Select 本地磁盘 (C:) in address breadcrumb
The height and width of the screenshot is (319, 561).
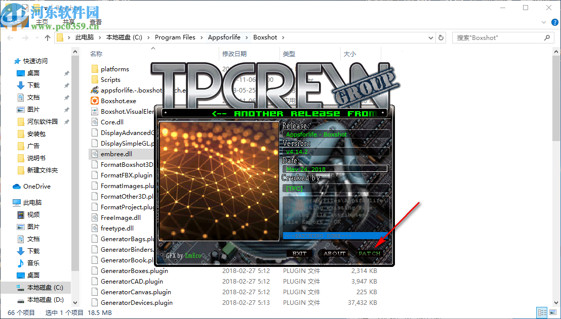click(x=124, y=37)
